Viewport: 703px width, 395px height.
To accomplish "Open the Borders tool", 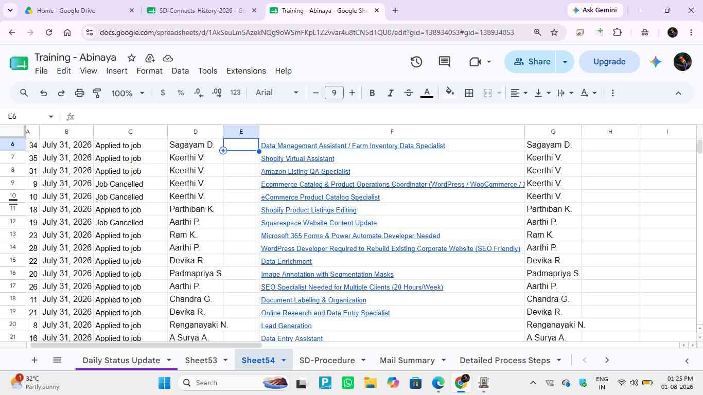I will [x=469, y=93].
